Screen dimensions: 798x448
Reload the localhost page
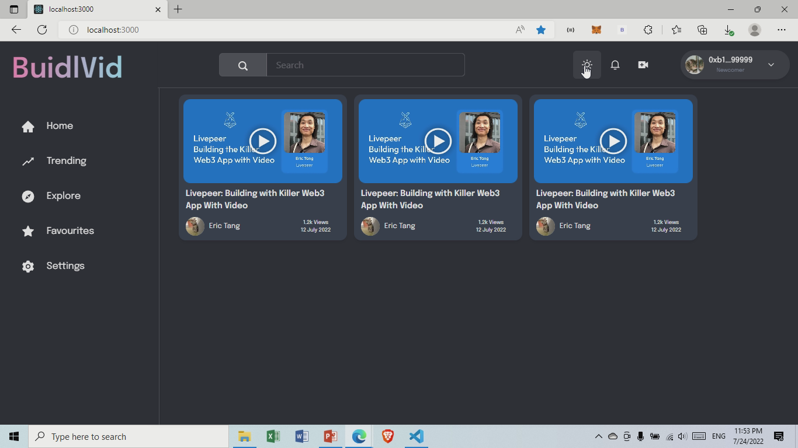coord(42,30)
